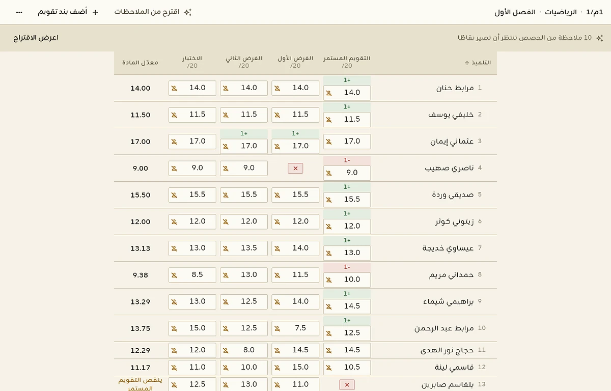Edit صديقي وردة's الاختبار grade field 15.5
This screenshot has height=391, width=611.
[192, 195]
